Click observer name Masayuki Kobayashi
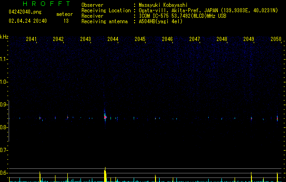286x182 pixels. click(x=163, y=5)
